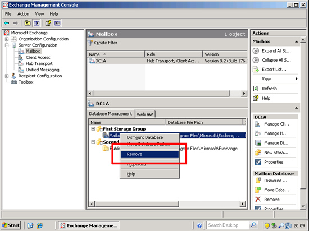Expand Recipient Configuration node

[7, 76]
